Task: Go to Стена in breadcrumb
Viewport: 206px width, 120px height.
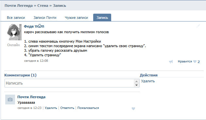Action: tap(43, 6)
